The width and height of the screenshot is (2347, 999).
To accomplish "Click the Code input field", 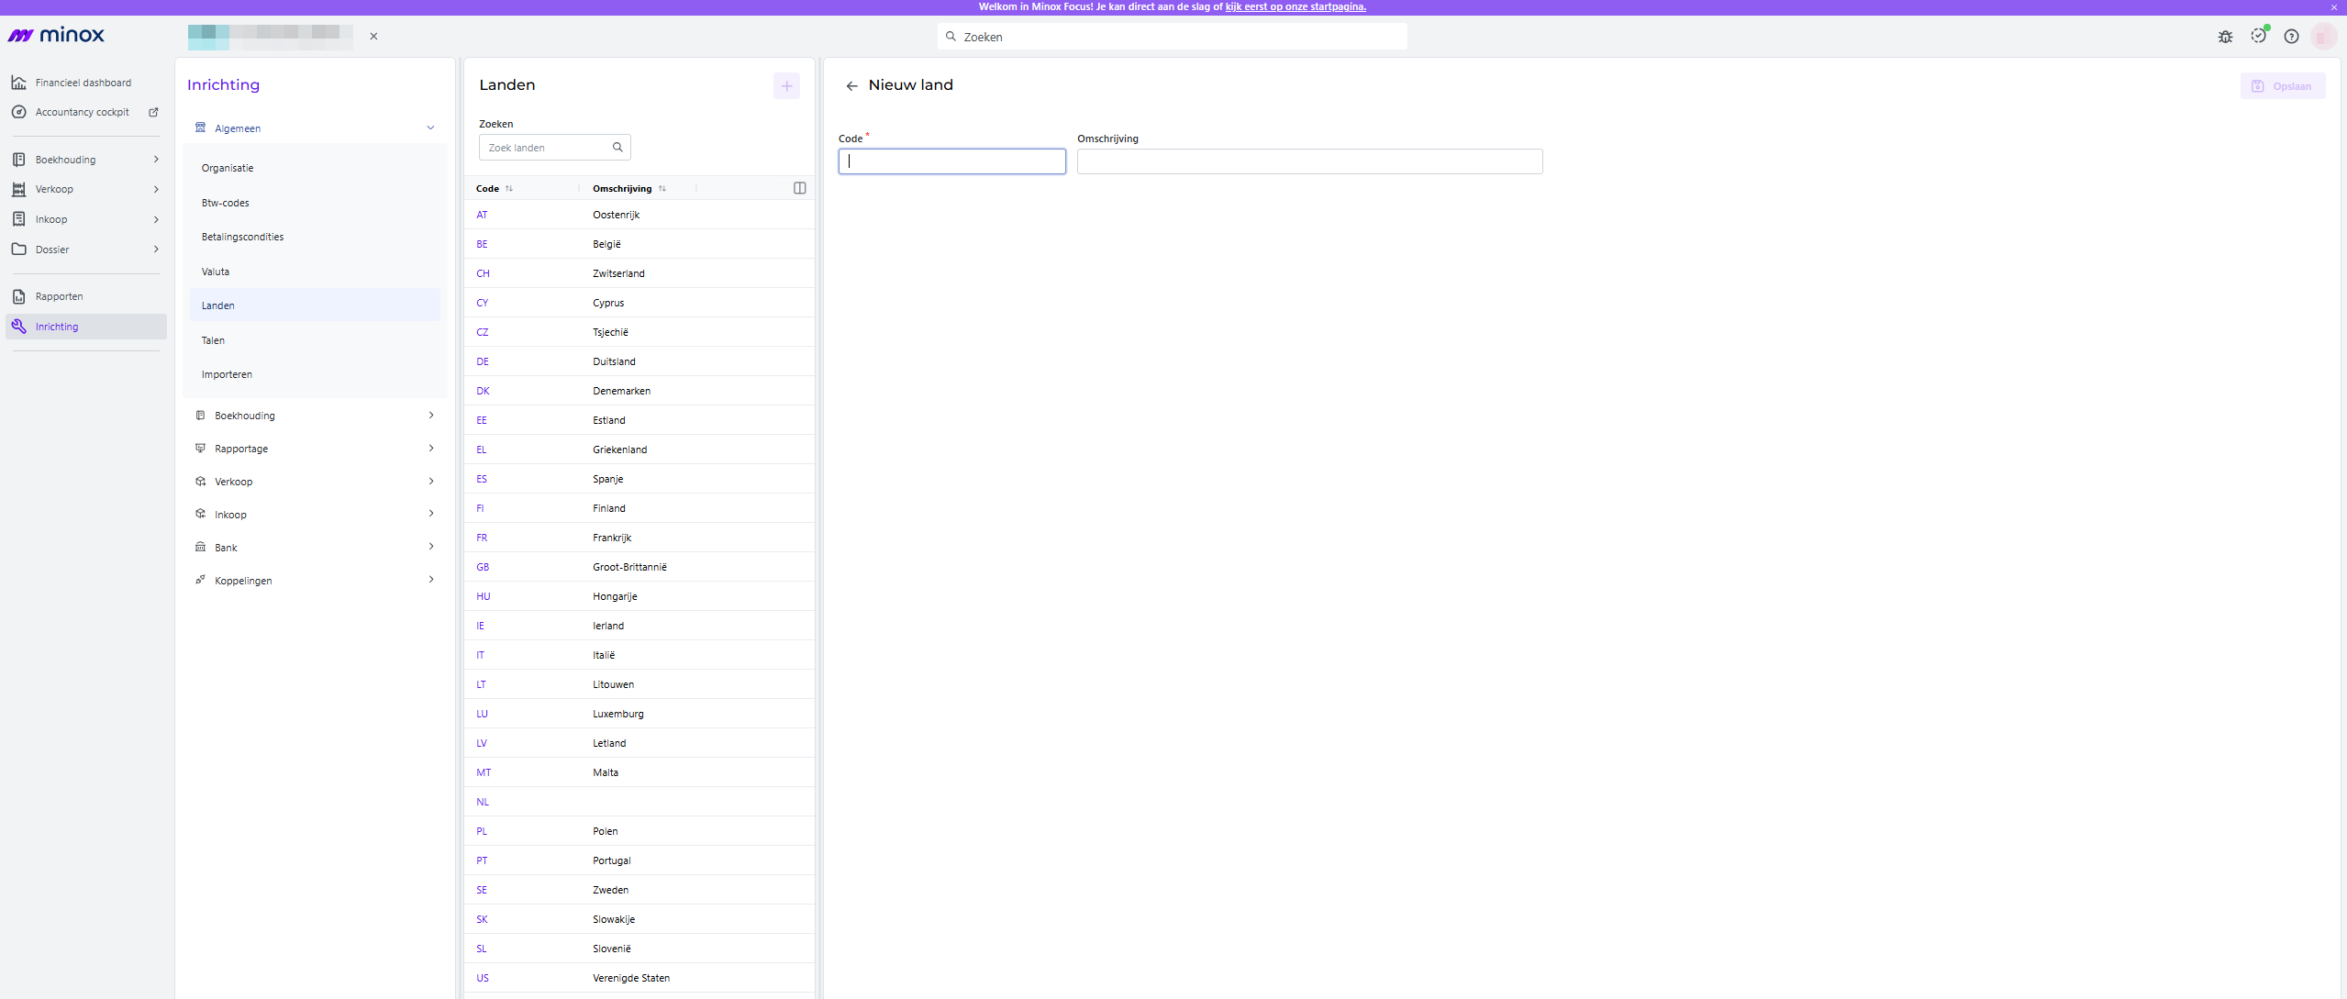I will 951,161.
